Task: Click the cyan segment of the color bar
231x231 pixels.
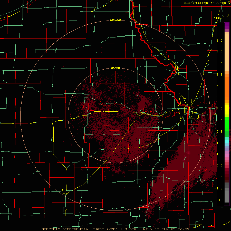Action: [x=227, y=141]
